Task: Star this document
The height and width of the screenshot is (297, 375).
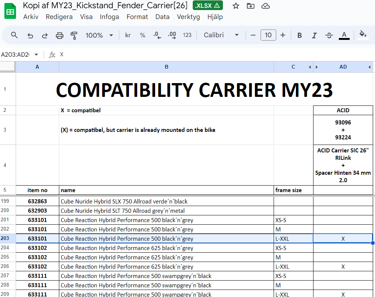Action: tap(236, 6)
